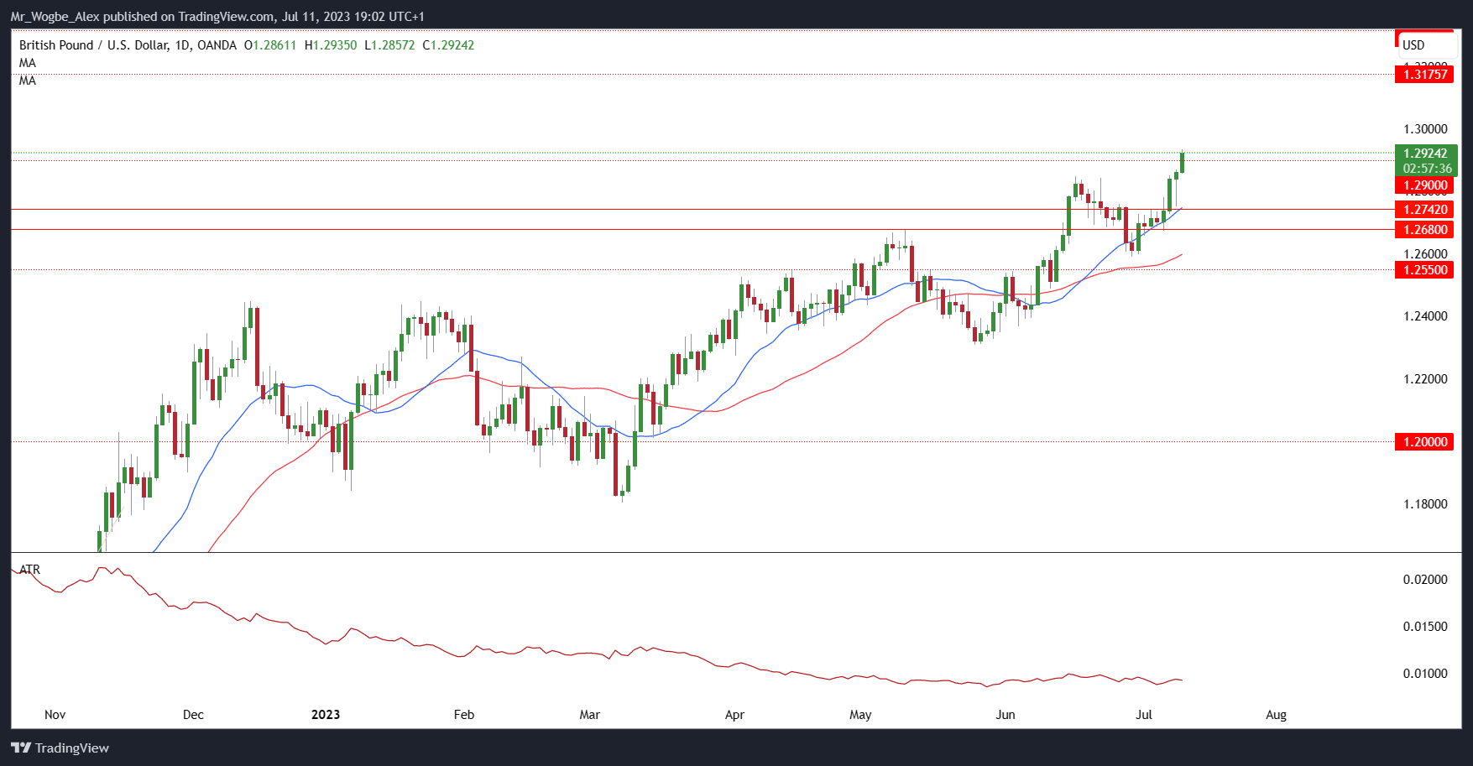The height and width of the screenshot is (766, 1473).
Task: Click the Dec label on time axis
Action: (193, 715)
